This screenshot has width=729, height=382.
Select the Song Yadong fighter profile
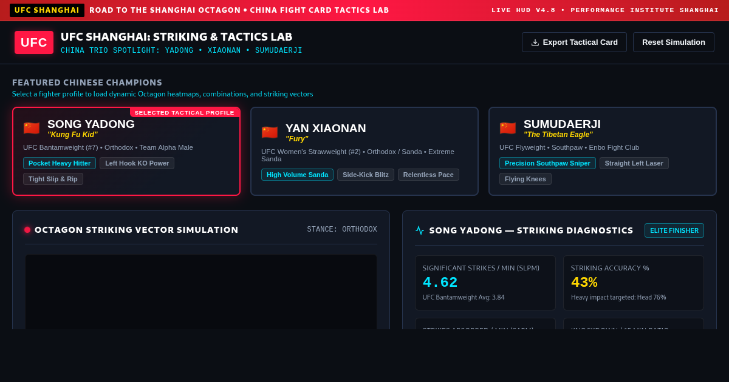126,152
